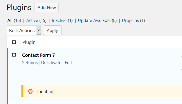Deactivate the Contact Form 7 plugin
Image resolution: width=182 pixels, height=104 pixels.
[x=51, y=63]
